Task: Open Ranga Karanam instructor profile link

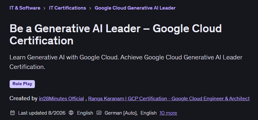Action: 169,99
